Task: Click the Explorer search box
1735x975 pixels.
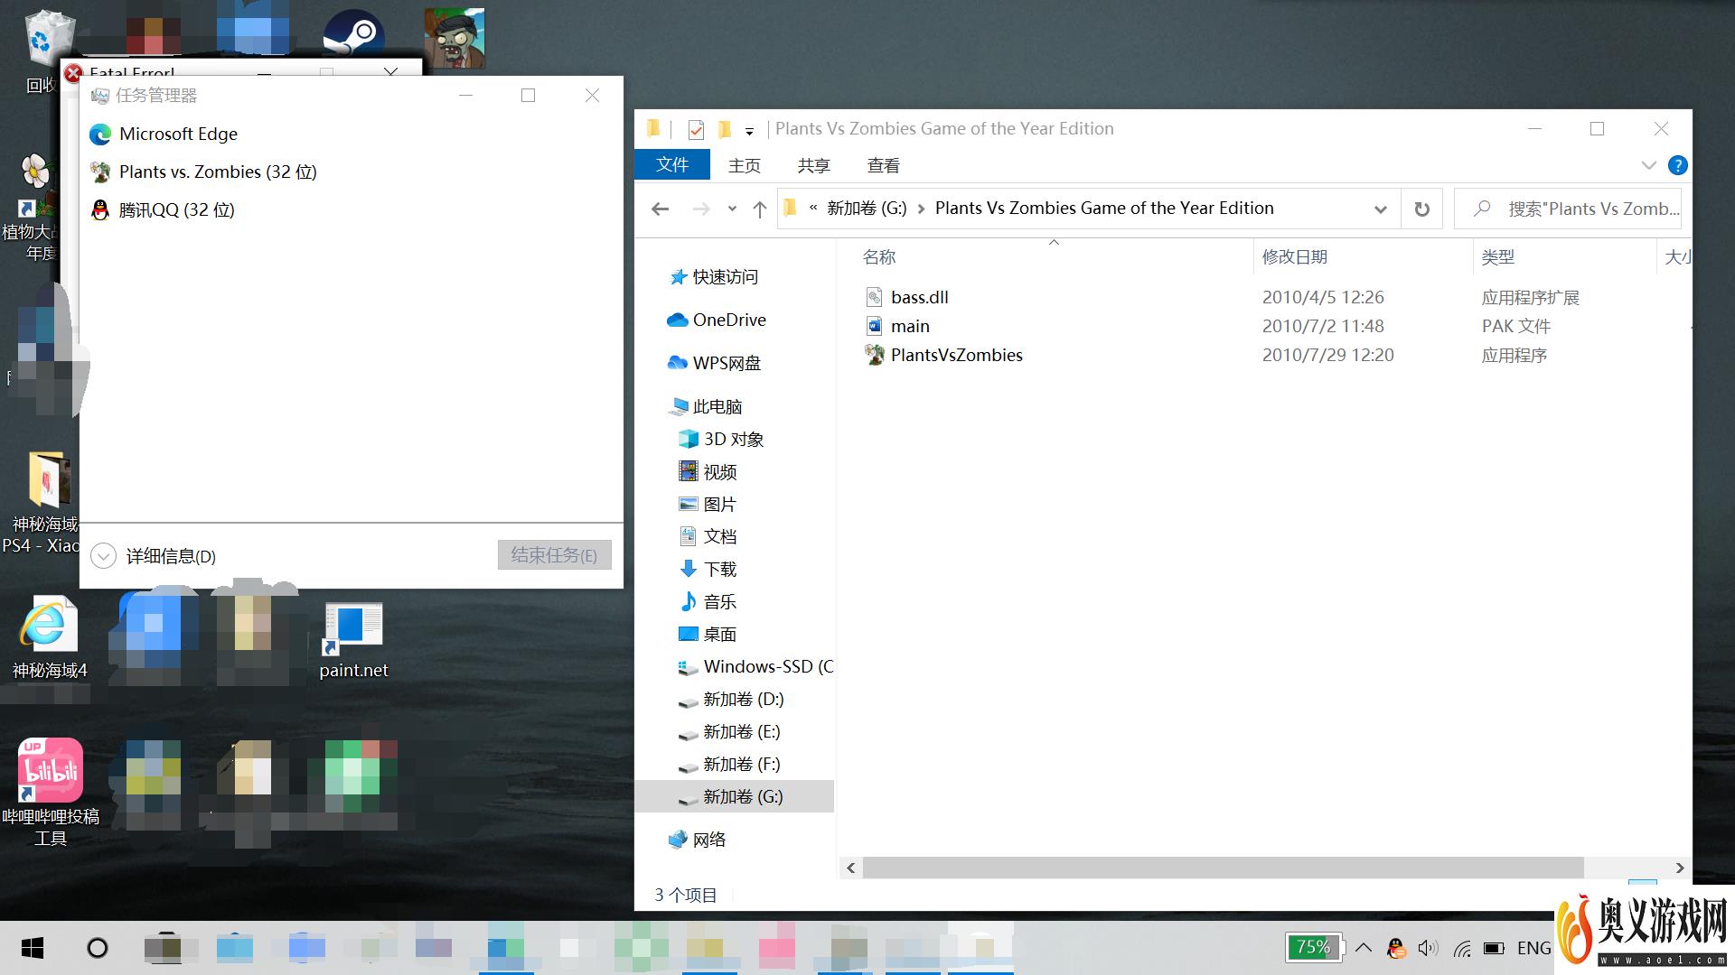Action: click(x=1568, y=209)
